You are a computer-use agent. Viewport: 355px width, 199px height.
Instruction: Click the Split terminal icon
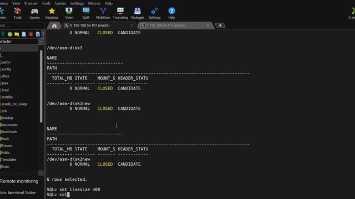86,13
